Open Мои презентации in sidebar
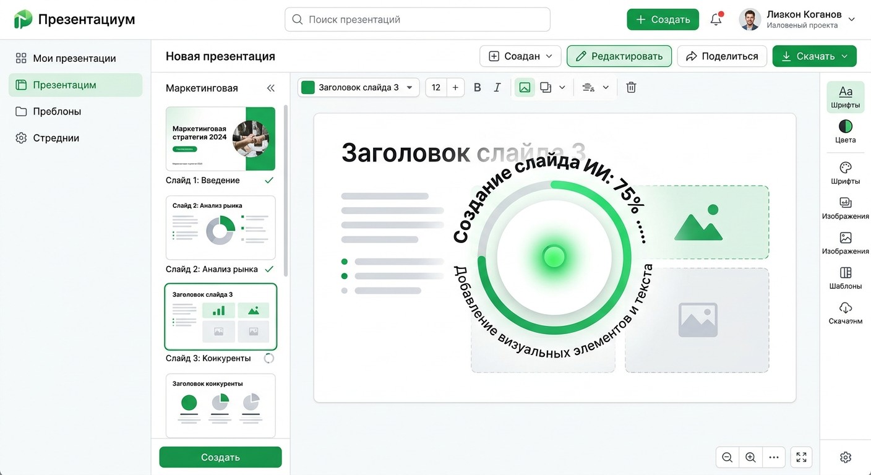This screenshot has width=871, height=475. click(x=75, y=58)
